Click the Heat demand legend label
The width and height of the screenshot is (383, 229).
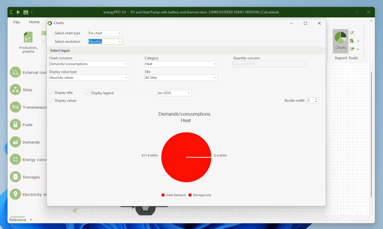coord(176,195)
